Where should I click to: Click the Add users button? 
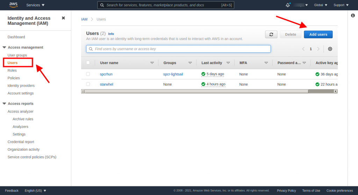click(x=318, y=35)
